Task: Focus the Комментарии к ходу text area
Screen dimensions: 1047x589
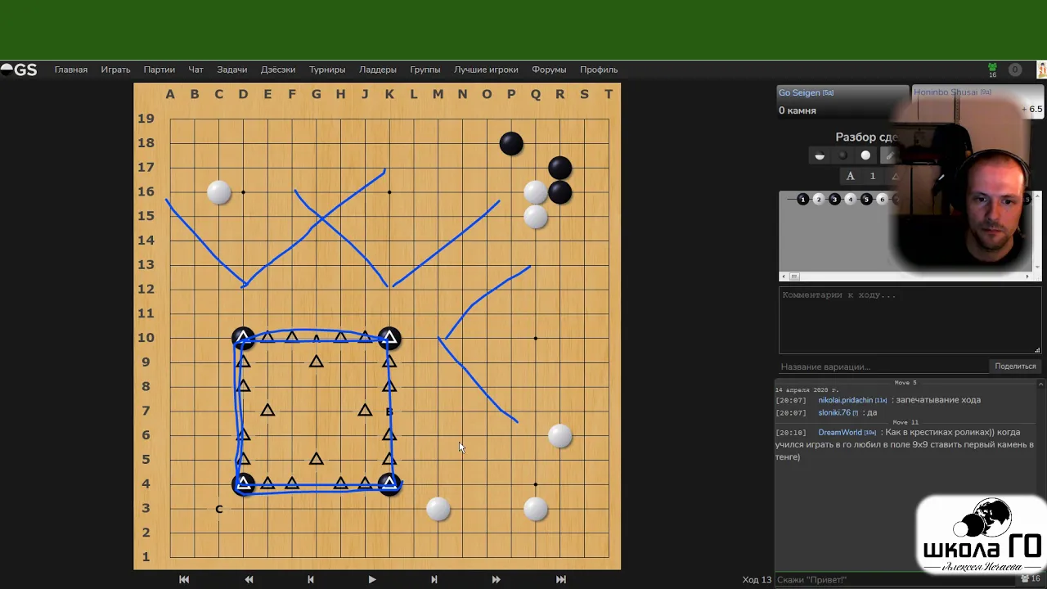Action: pyautogui.click(x=910, y=320)
